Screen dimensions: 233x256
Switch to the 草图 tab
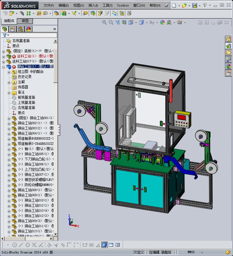25,21
